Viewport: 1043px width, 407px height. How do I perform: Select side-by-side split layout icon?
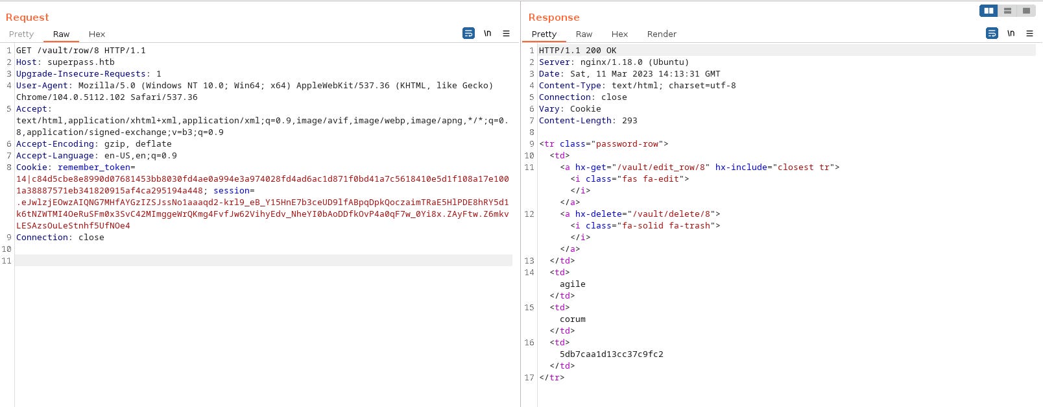[989, 10]
